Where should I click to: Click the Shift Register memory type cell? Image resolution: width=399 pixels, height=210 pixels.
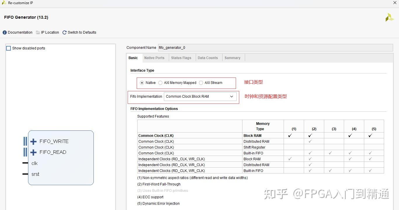(263, 147)
